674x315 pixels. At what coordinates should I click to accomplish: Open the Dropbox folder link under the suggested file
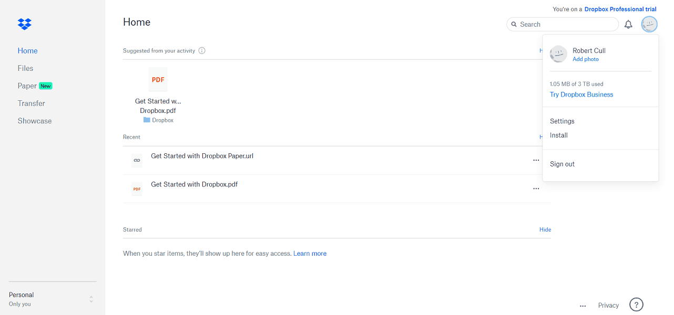(x=158, y=120)
